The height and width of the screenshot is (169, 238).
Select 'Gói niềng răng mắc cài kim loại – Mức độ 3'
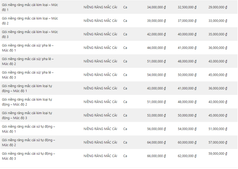pyautogui.click(x=30, y=34)
